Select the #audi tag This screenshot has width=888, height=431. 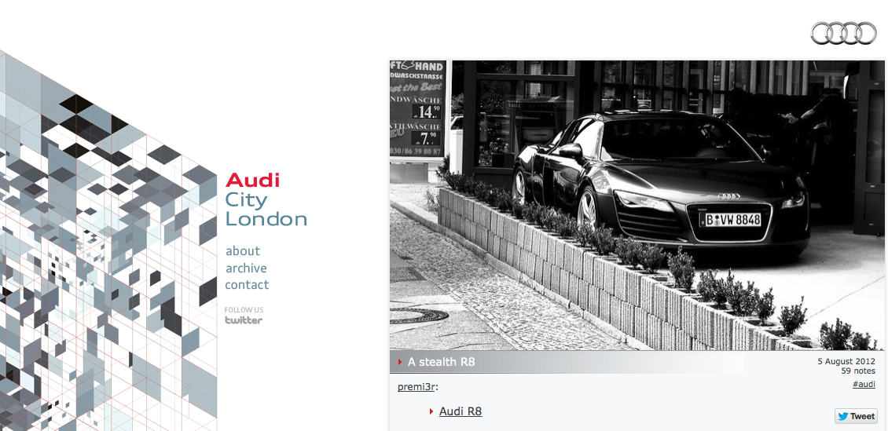(x=864, y=384)
